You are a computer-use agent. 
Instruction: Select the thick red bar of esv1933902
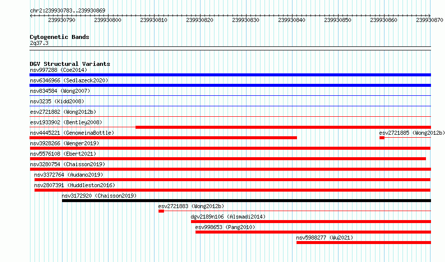(283, 127)
